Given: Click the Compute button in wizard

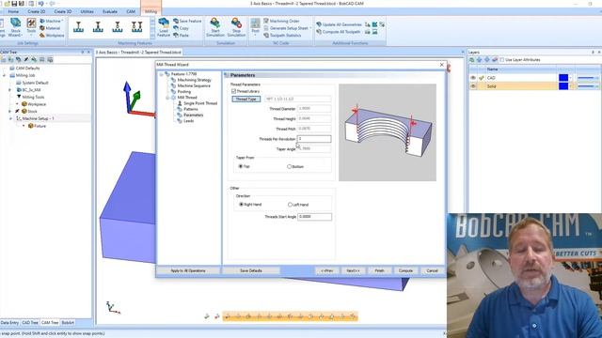Looking at the screenshot, I should (x=405, y=270).
